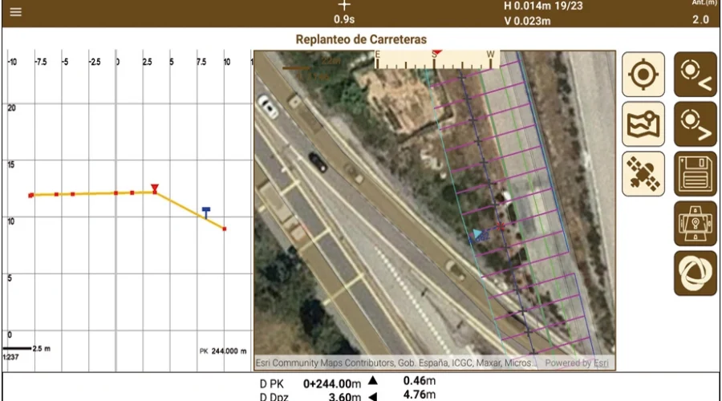Click the interlocking rings icon
The image size is (722, 401).
click(x=695, y=273)
